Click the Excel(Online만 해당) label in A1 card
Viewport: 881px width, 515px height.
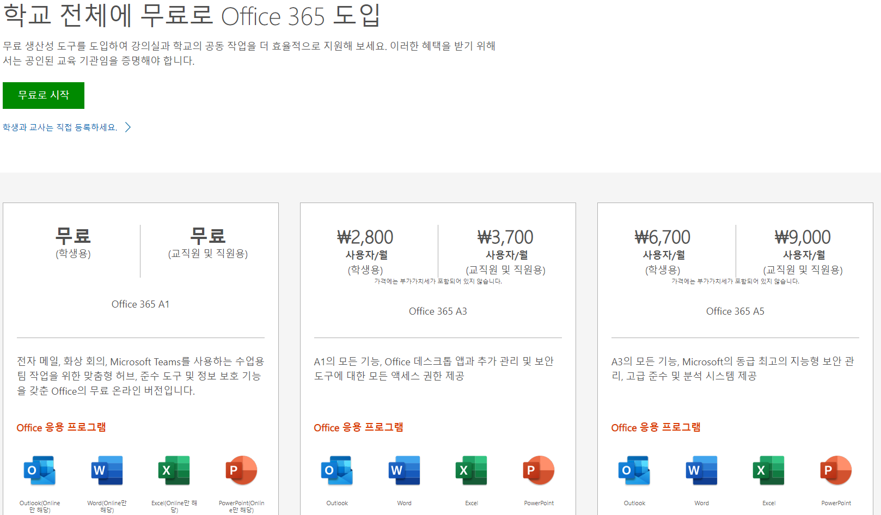tap(174, 506)
